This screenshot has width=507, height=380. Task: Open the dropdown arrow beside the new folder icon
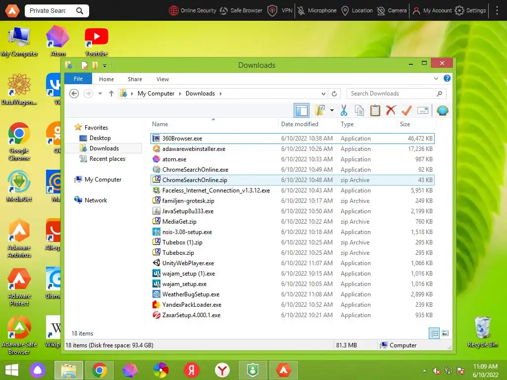coord(332,110)
